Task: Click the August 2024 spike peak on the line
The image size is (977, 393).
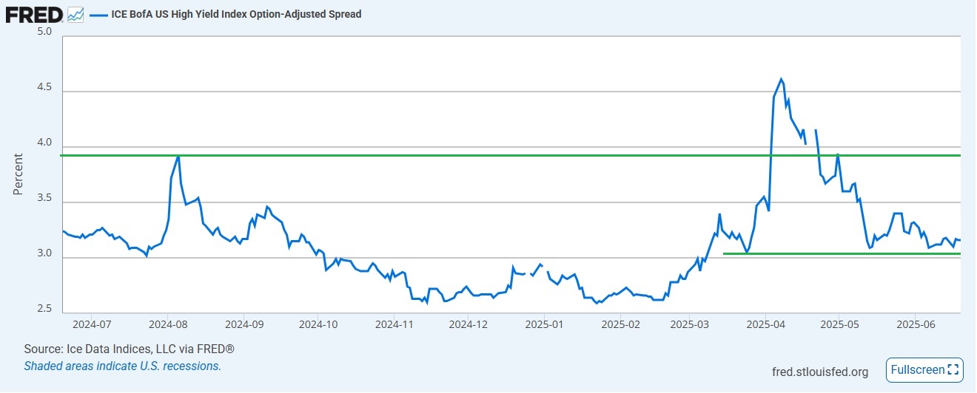Action: click(x=178, y=156)
